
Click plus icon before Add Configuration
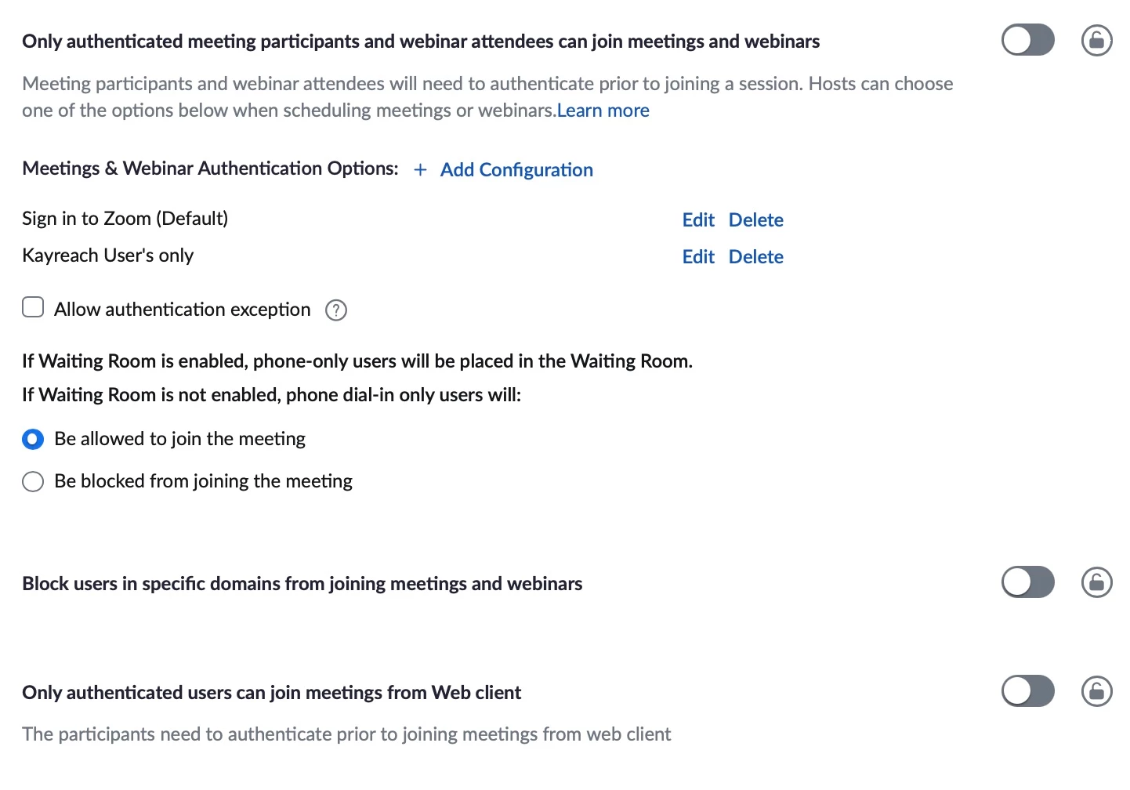[x=421, y=169]
